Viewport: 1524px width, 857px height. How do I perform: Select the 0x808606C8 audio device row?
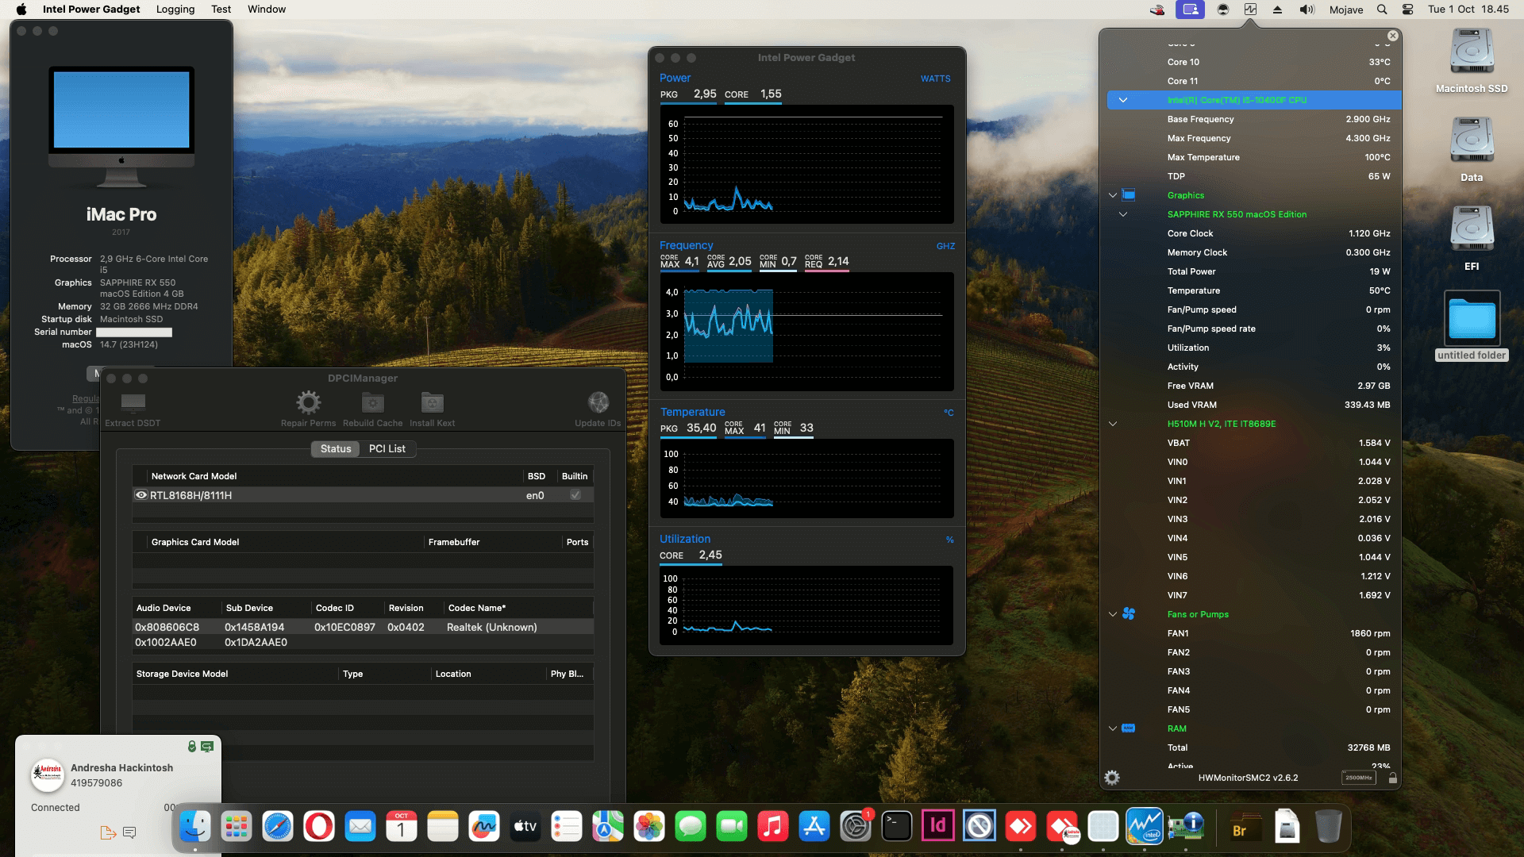pos(363,627)
